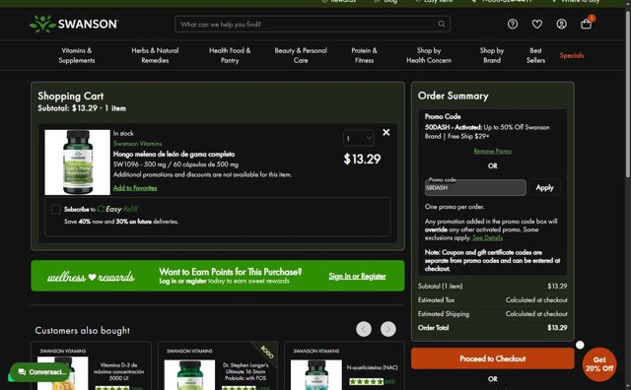Click the Swanson Vitamins brand link
The height and width of the screenshot is (390, 631).
coord(138,144)
